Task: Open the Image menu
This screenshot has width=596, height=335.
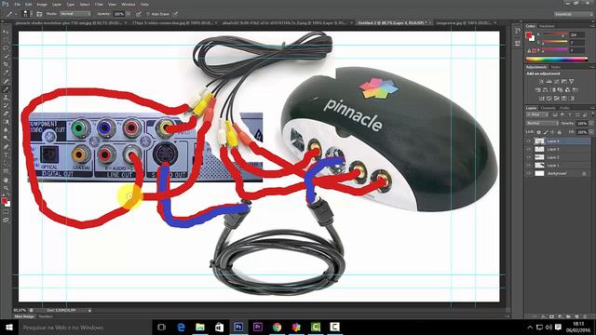Action: [x=42, y=4]
